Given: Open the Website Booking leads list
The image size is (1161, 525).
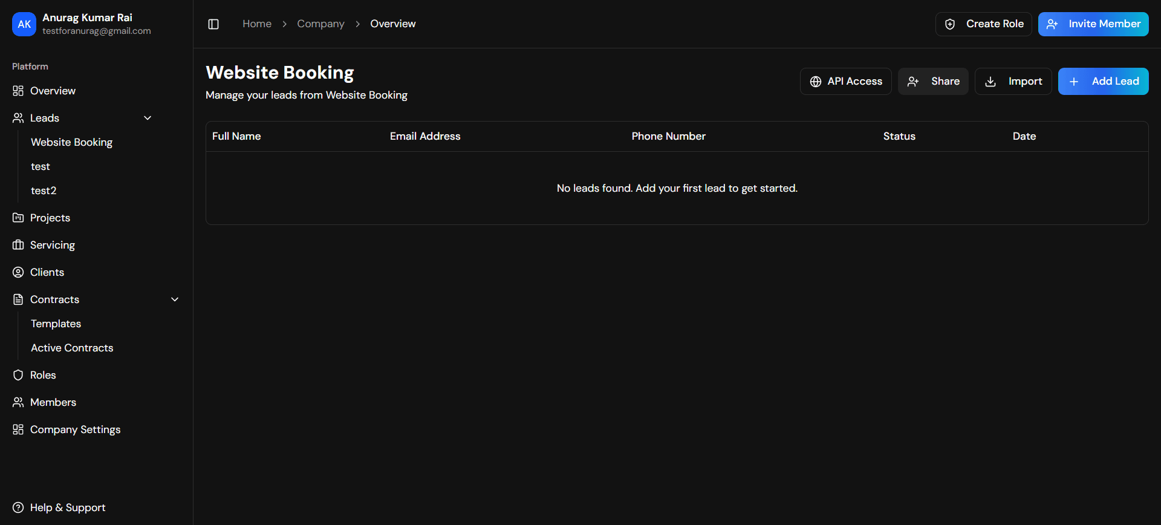Looking at the screenshot, I should (x=71, y=142).
